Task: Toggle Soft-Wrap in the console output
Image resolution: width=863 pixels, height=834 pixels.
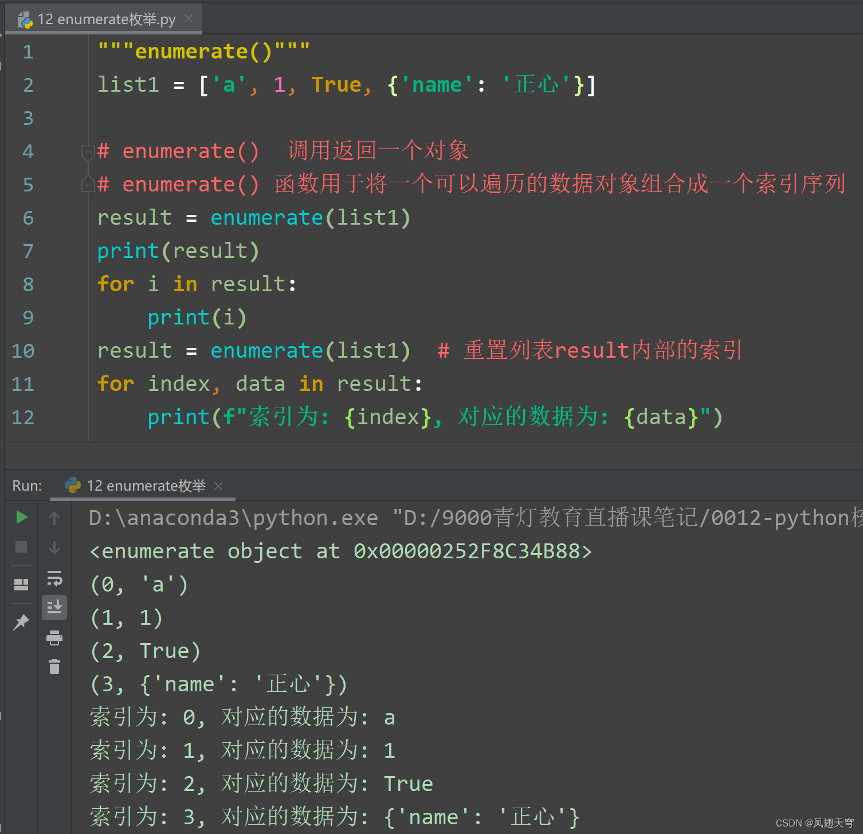Action: [54, 579]
